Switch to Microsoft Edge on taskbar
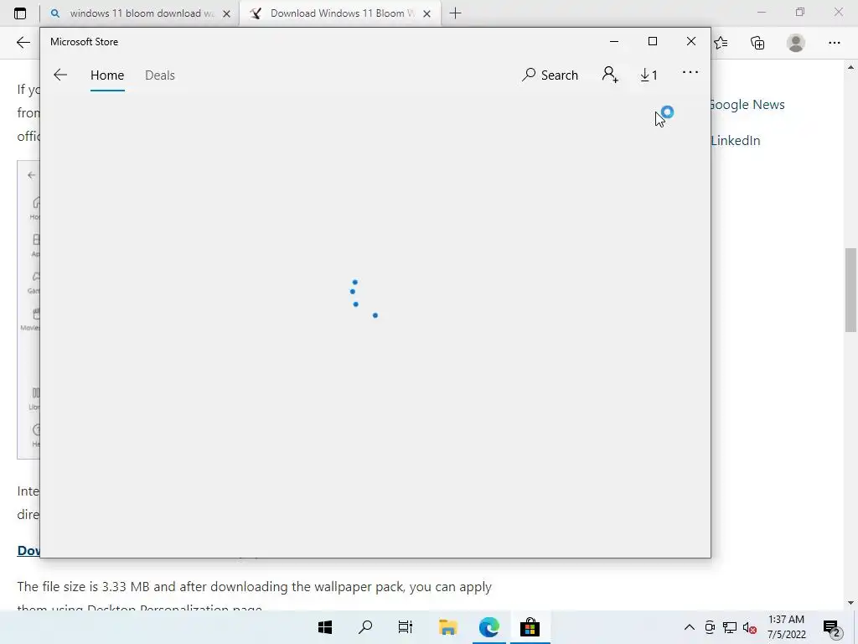The height and width of the screenshot is (644, 858). [x=488, y=627]
